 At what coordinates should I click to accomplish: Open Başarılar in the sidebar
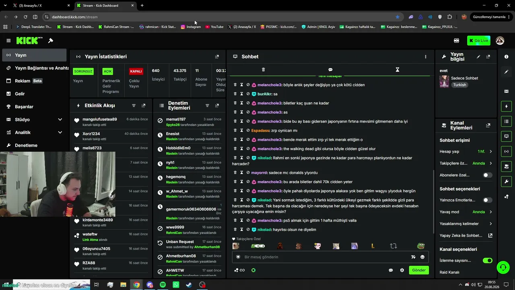(x=34, y=107)
